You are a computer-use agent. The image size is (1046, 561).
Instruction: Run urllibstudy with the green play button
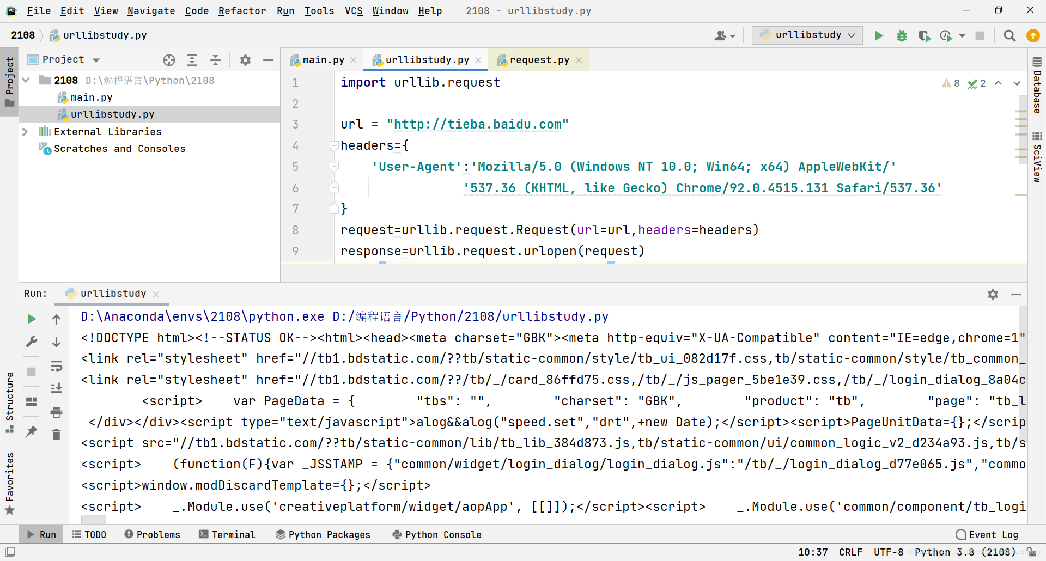pyautogui.click(x=878, y=35)
